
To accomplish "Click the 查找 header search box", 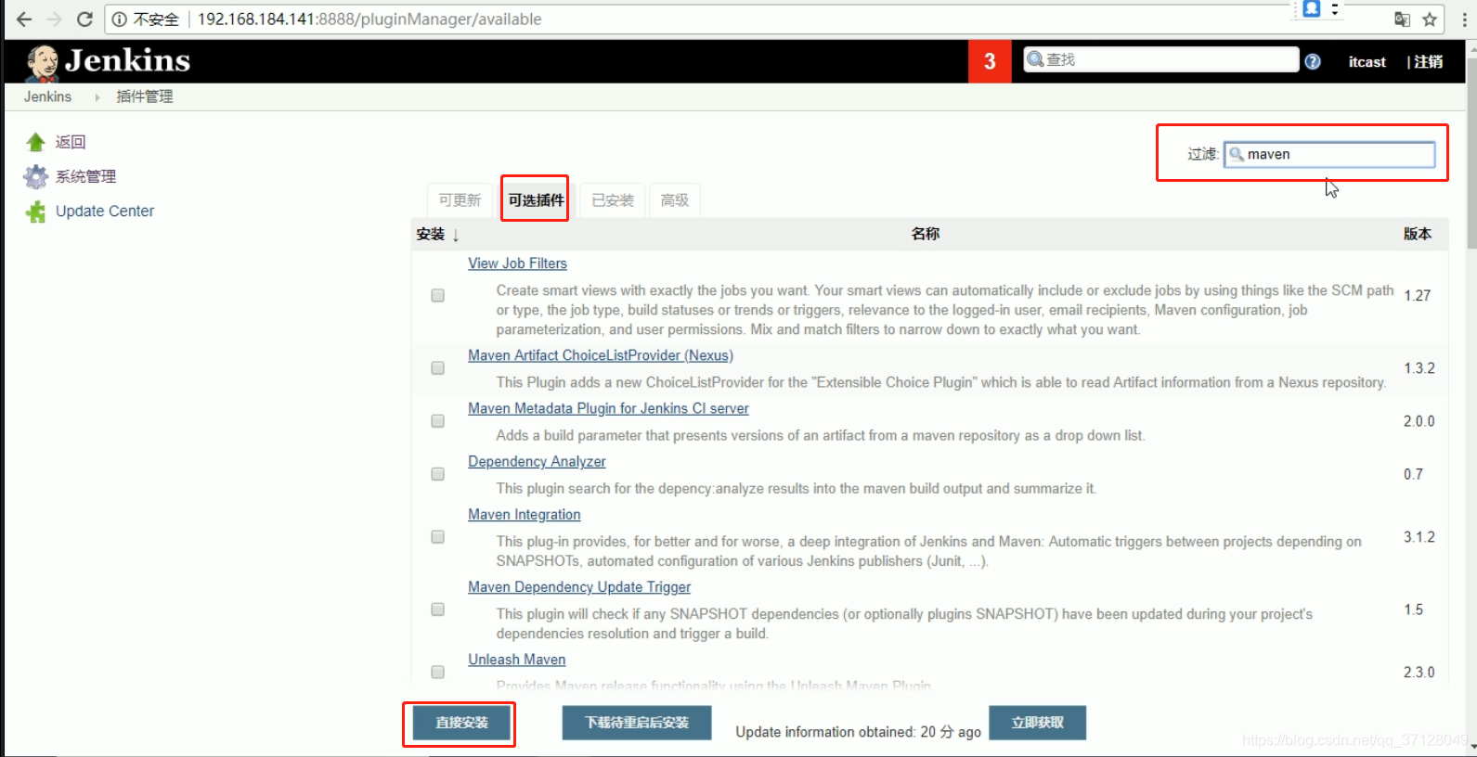I will click(1161, 59).
